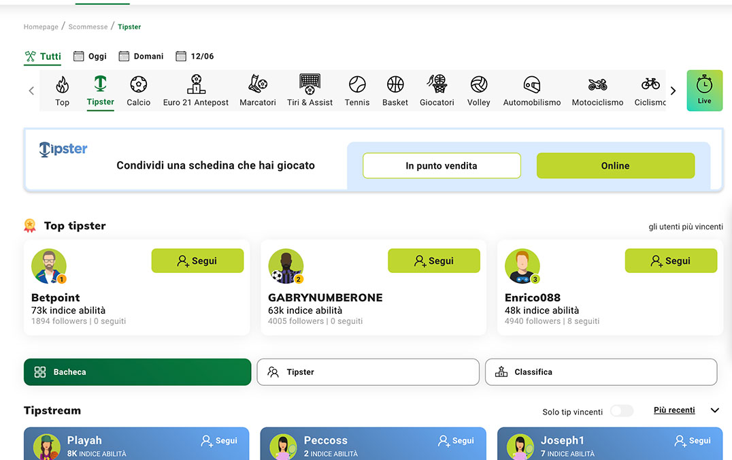Open the Motociclismo category
732x460 pixels.
597,85
